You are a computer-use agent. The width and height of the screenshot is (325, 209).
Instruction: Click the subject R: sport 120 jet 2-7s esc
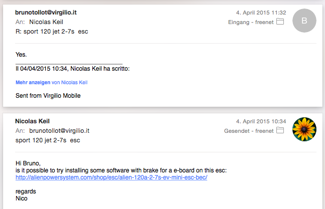tap(52, 32)
